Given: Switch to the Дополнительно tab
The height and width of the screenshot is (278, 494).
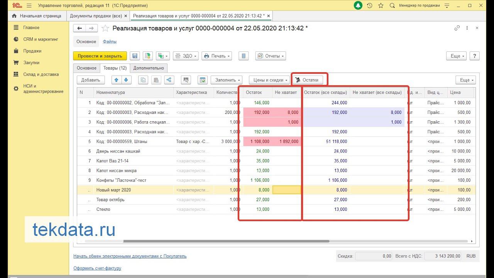Looking at the screenshot, I should (149, 68).
